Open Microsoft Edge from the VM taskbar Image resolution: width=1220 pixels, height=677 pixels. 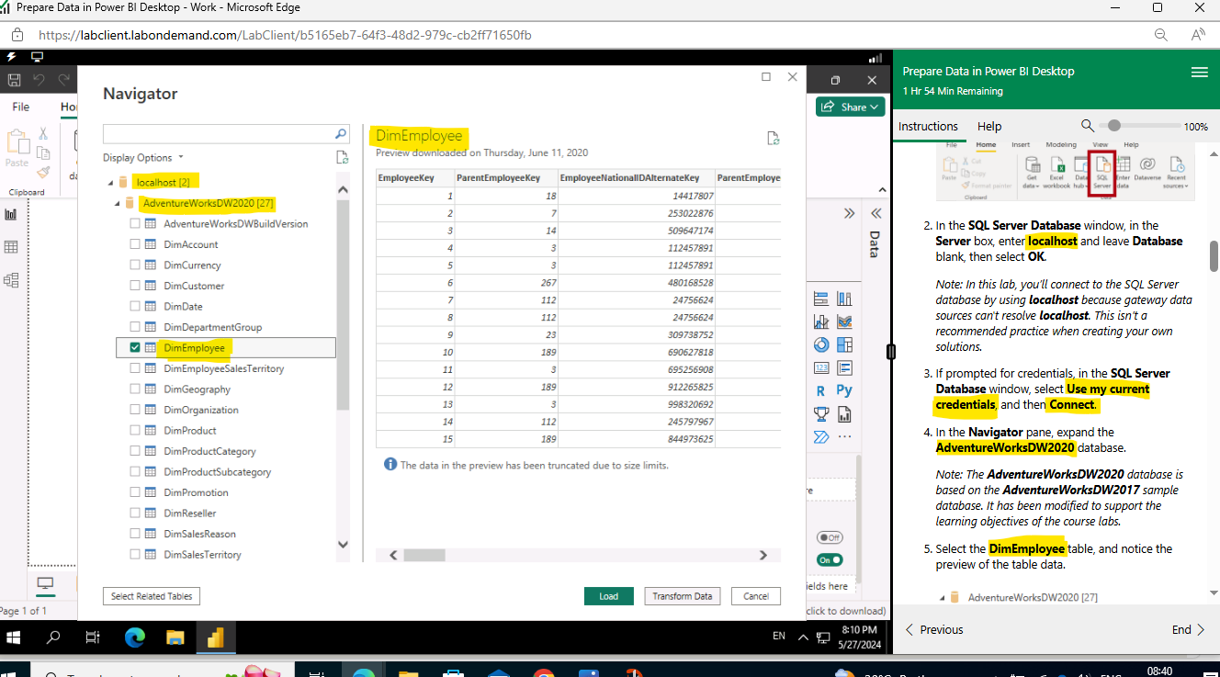134,637
